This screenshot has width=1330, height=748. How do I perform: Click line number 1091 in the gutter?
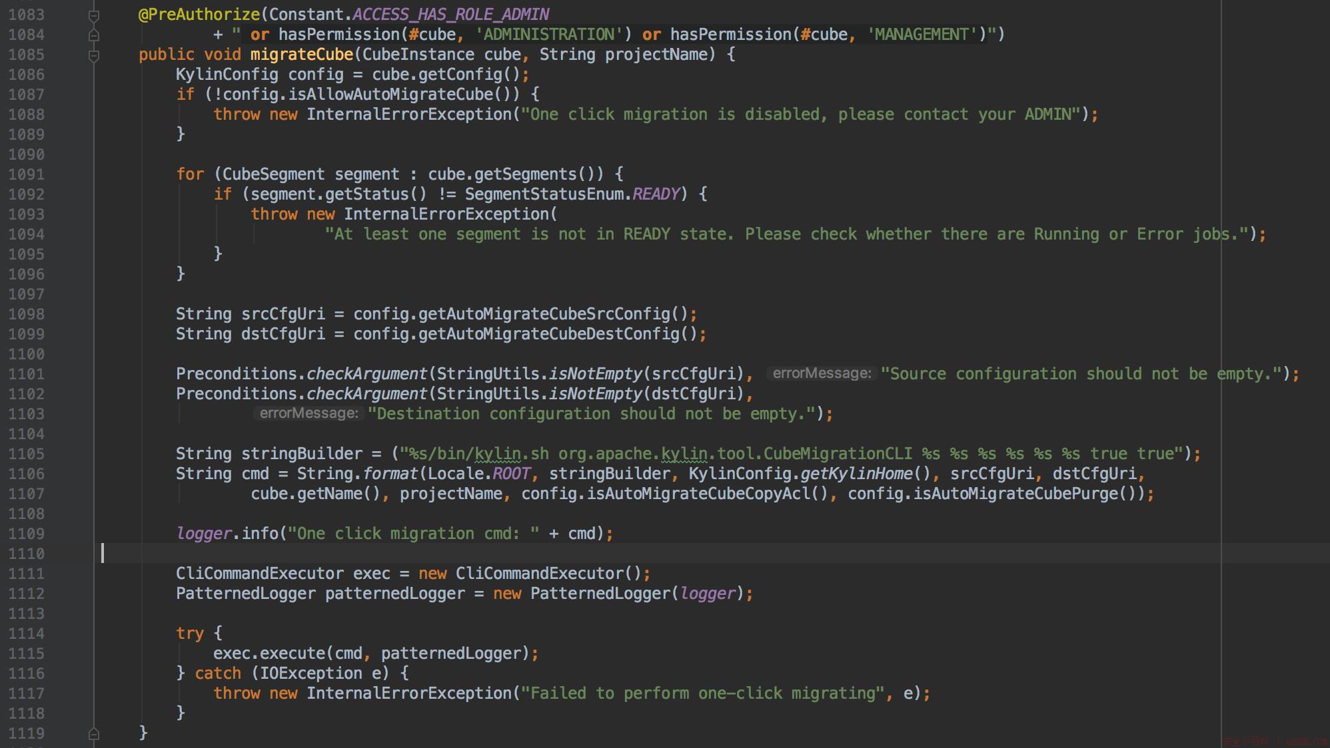tap(26, 174)
